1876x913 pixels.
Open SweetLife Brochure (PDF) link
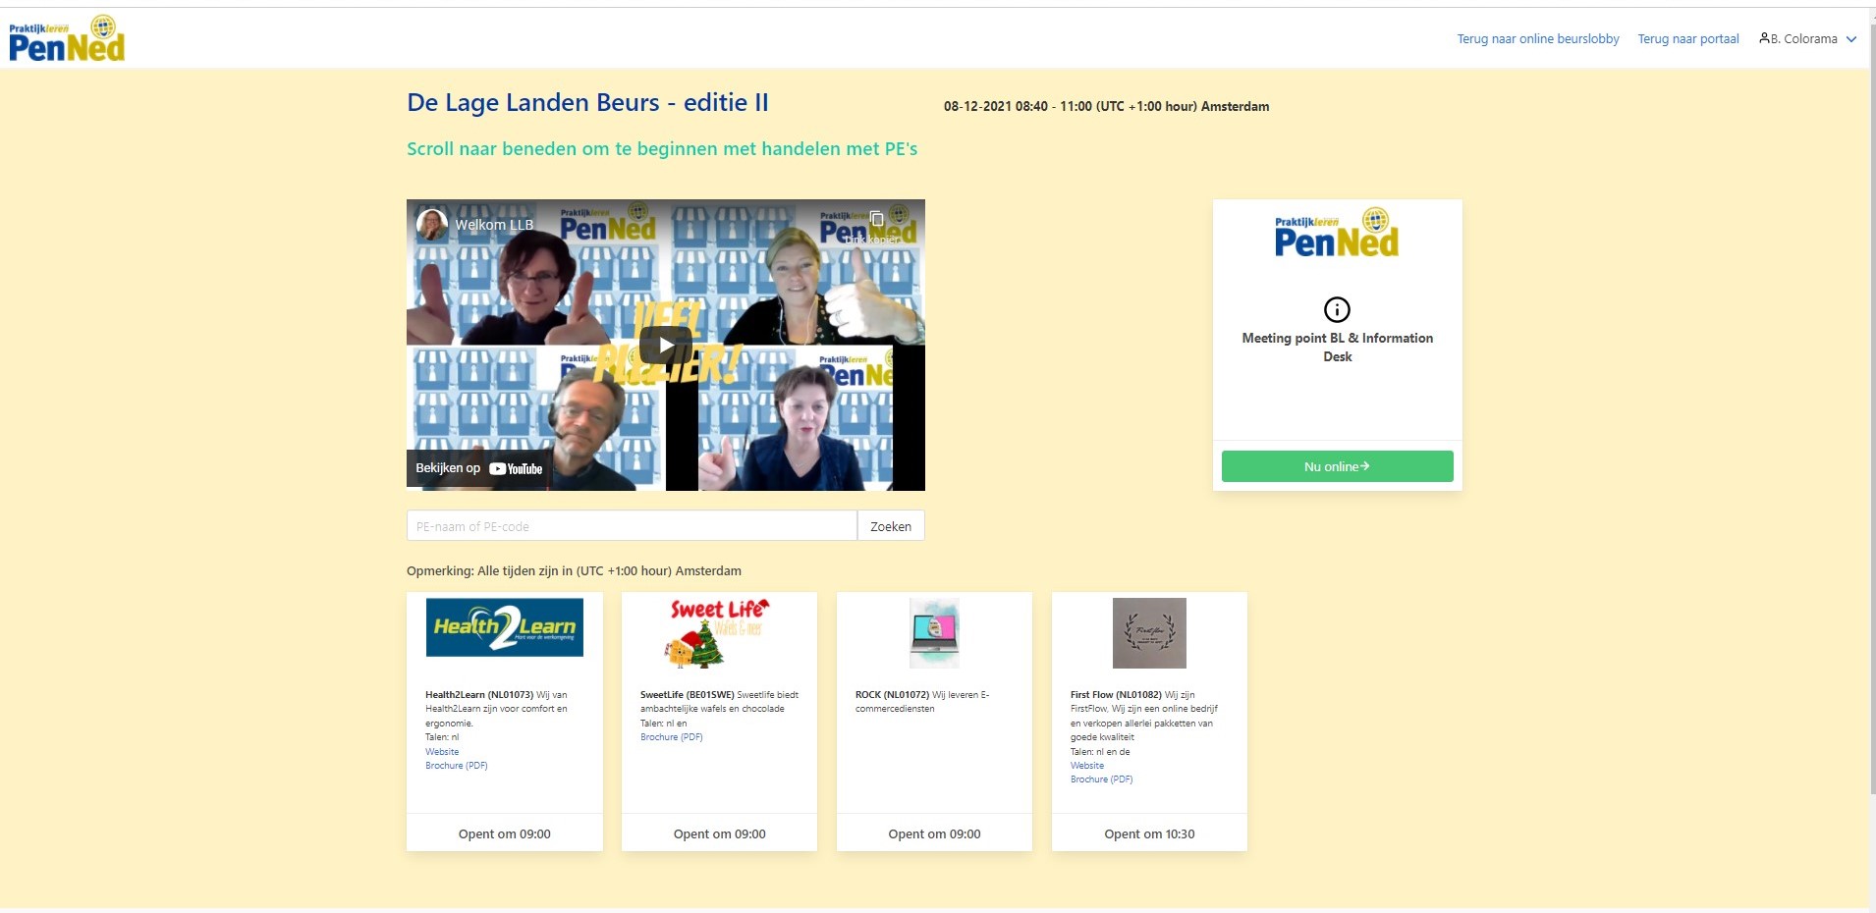coord(672,737)
